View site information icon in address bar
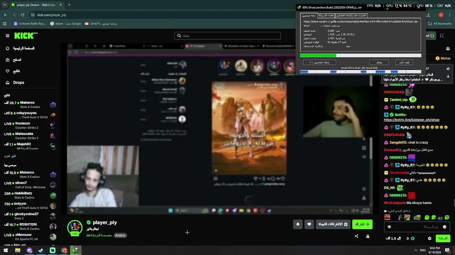This screenshot has height=255, width=455. (33, 15)
